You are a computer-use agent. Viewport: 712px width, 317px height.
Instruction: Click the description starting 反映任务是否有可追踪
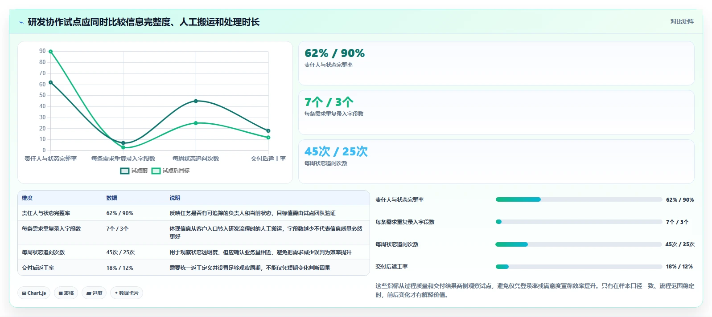pos(252,213)
